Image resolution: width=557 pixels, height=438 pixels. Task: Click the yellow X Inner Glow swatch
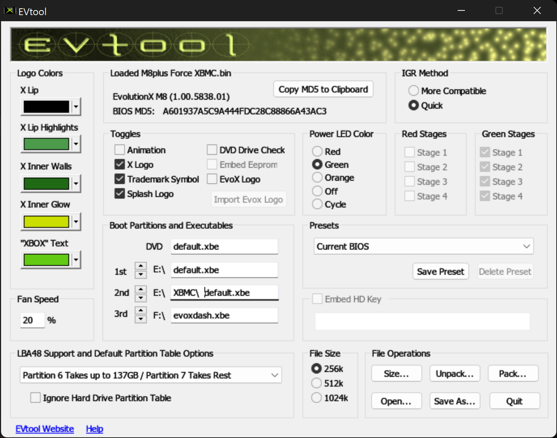(x=46, y=222)
